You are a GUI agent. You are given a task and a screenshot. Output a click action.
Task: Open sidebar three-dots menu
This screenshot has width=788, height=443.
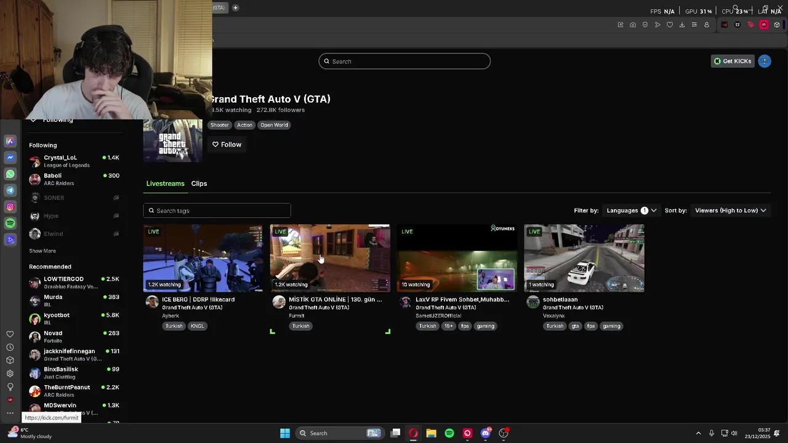click(x=10, y=413)
